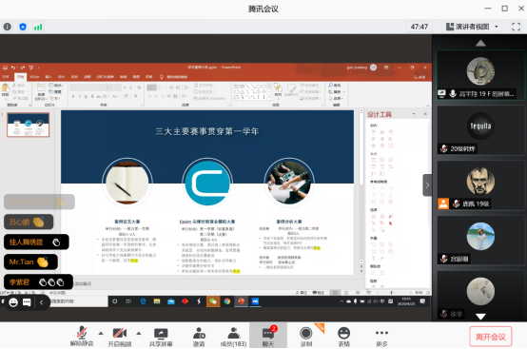The image size is (527, 349).
Task: Enter full screen mode icon
Action: point(516,27)
